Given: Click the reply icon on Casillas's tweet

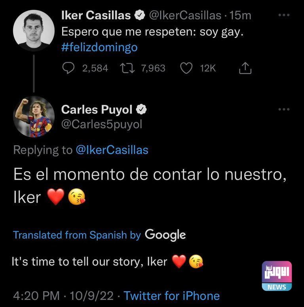Looking at the screenshot, I should point(69,68).
